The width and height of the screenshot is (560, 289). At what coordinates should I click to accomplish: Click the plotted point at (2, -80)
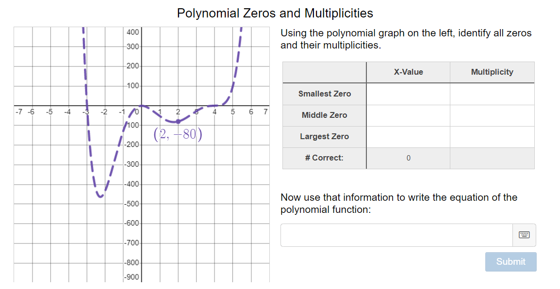pos(178,121)
